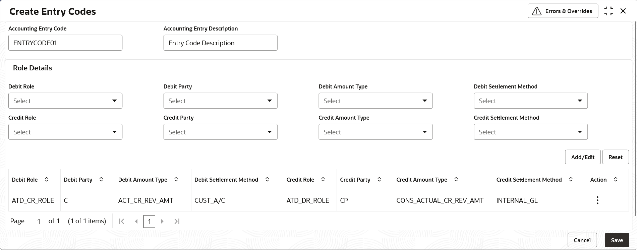Expand the Credit Amount Type dropdown
This screenshot has width=637, height=250.
pyautogui.click(x=375, y=132)
